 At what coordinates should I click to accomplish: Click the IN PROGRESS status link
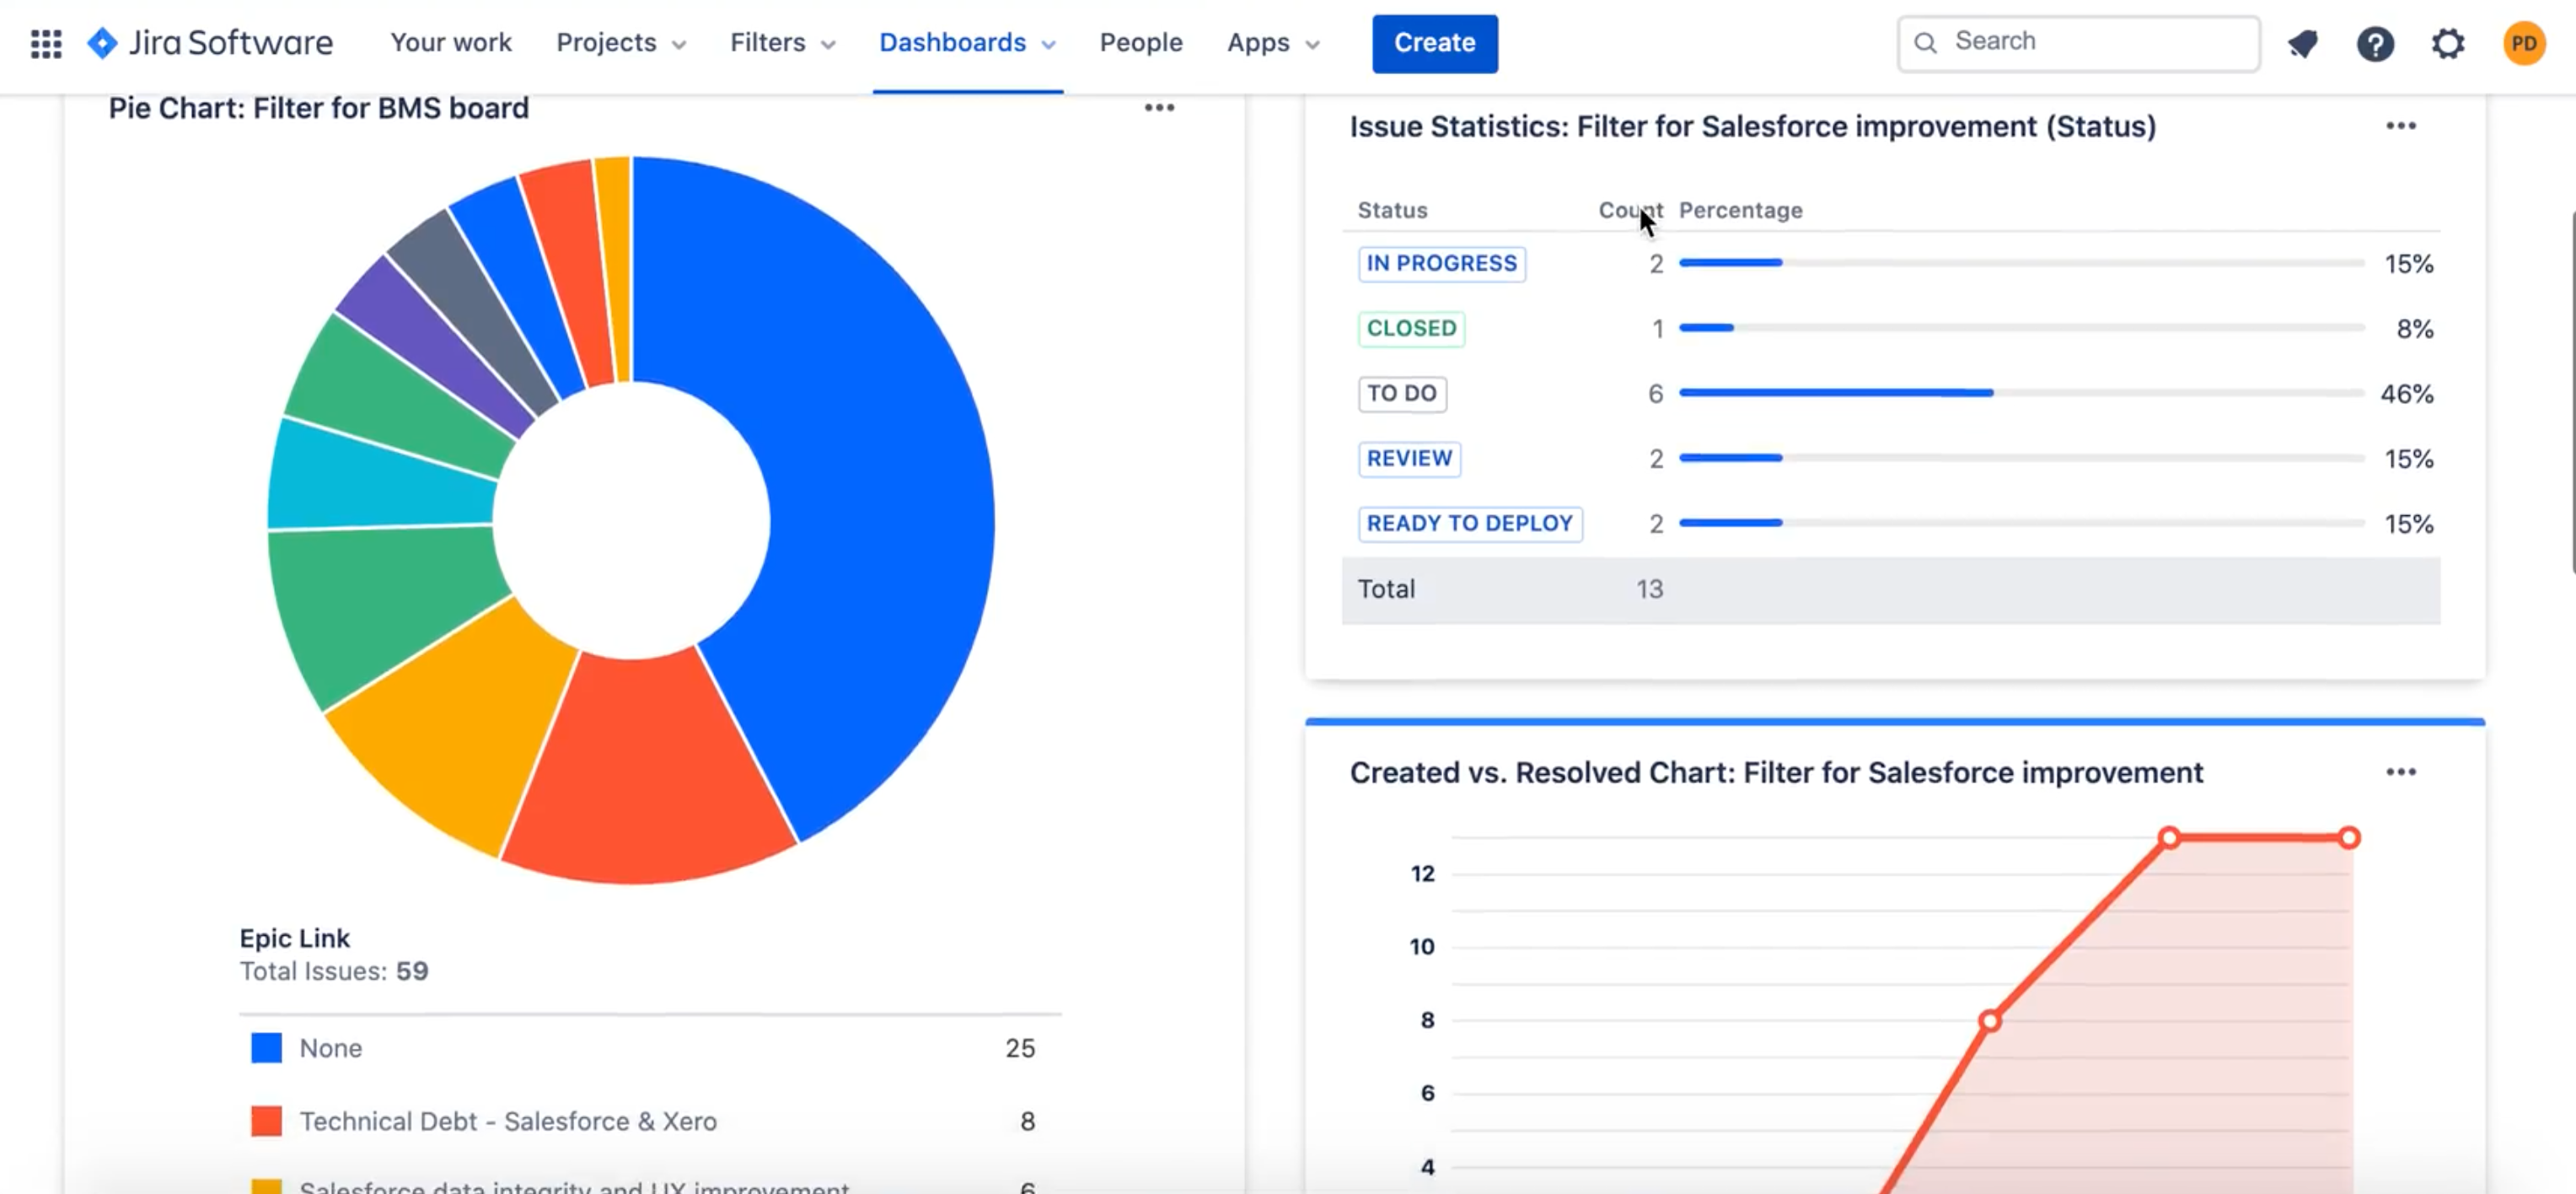[1441, 264]
